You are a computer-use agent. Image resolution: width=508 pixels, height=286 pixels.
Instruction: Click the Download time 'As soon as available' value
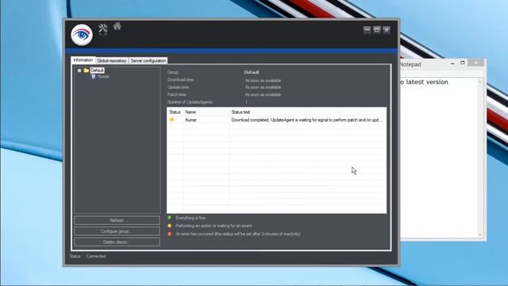(x=263, y=80)
